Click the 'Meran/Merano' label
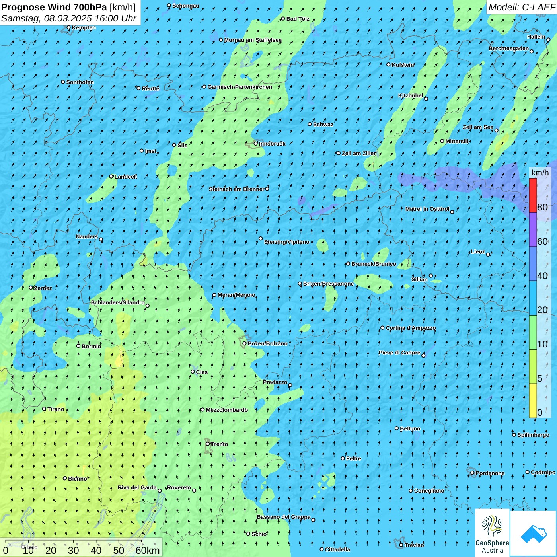The image size is (557, 557). point(236,295)
